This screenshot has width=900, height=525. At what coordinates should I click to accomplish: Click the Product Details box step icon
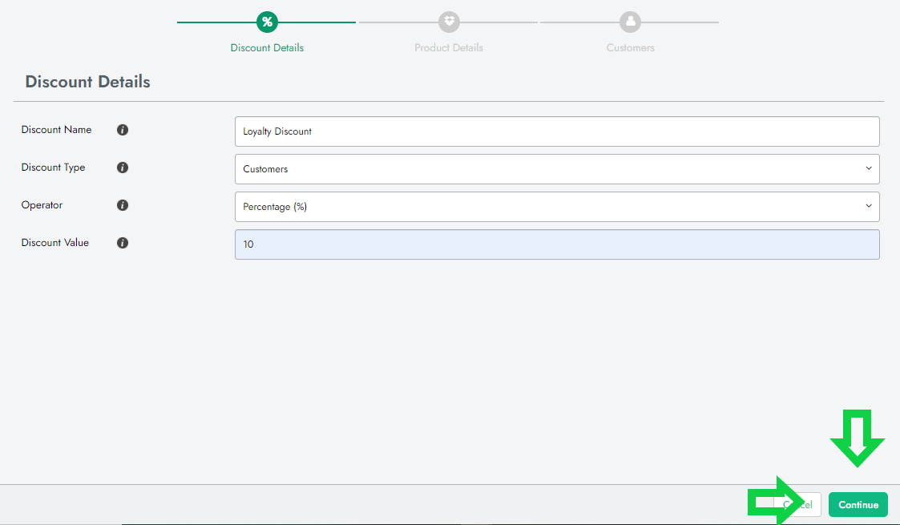pyautogui.click(x=449, y=22)
